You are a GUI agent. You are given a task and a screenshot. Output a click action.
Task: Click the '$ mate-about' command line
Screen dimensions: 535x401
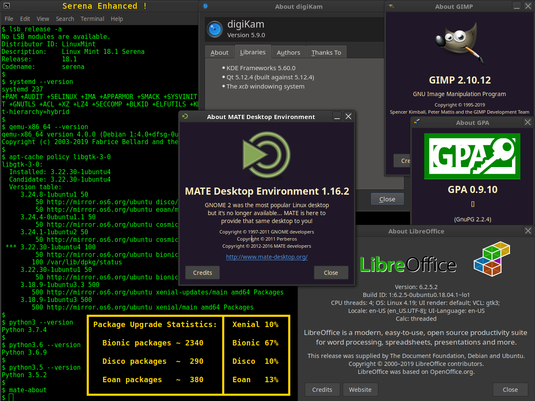[24, 390]
